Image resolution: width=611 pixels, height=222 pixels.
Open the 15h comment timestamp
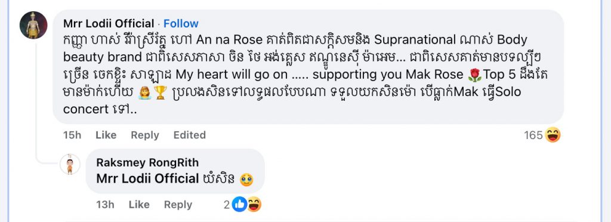72,135
